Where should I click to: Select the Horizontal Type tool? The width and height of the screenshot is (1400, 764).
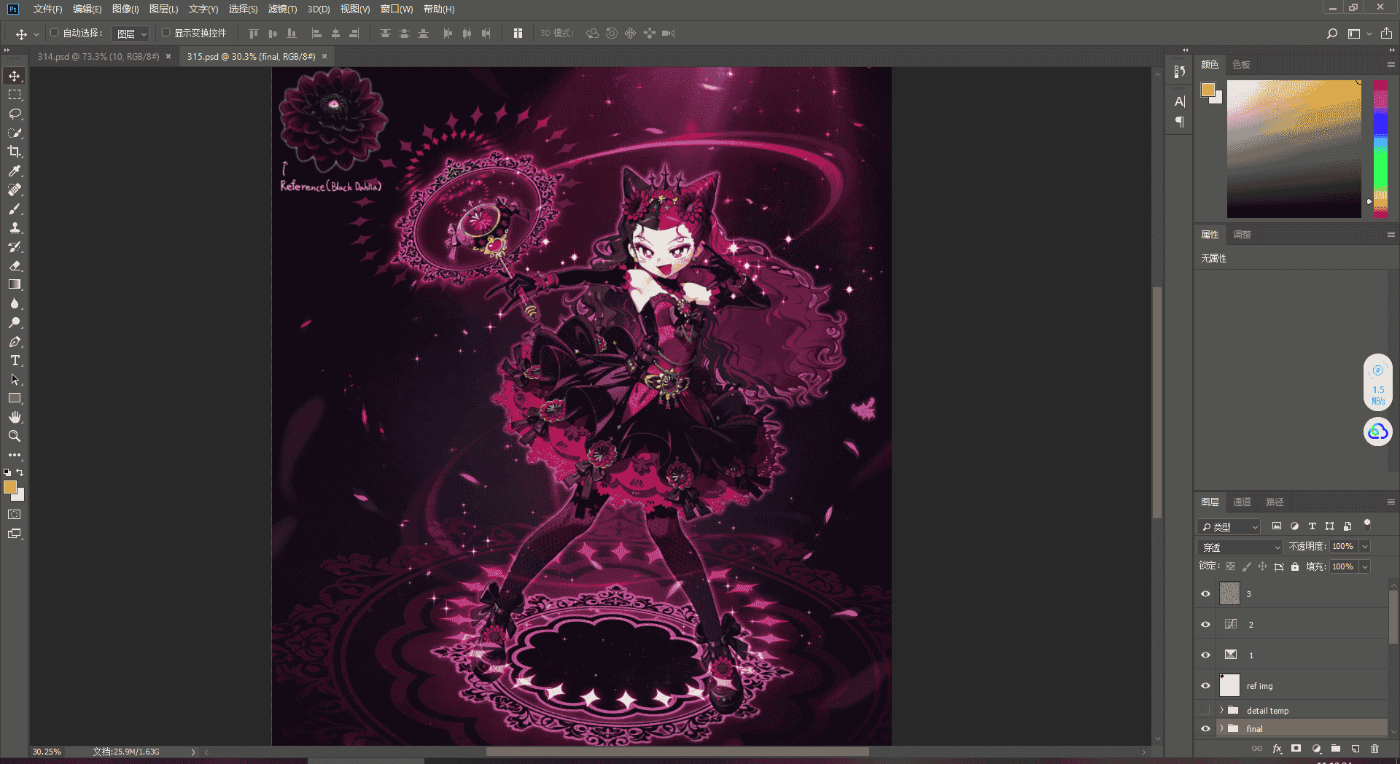point(15,360)
